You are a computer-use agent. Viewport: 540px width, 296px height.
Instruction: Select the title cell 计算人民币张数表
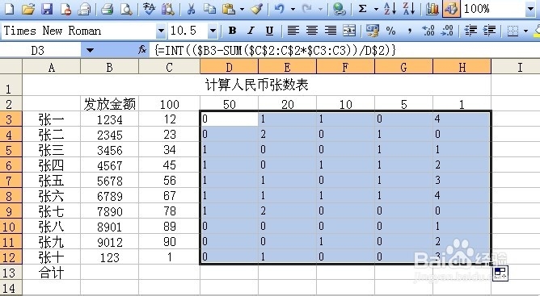[256, 85]
